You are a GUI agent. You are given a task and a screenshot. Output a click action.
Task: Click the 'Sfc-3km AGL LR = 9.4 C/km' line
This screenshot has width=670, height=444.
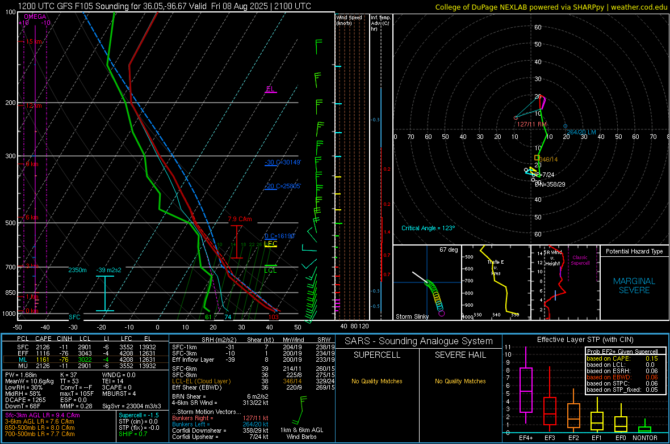(x=43, y=415)
